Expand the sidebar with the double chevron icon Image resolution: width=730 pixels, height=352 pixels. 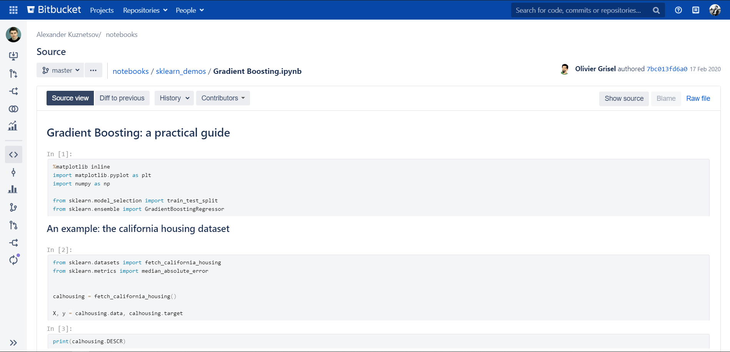(x=13, y=343)
